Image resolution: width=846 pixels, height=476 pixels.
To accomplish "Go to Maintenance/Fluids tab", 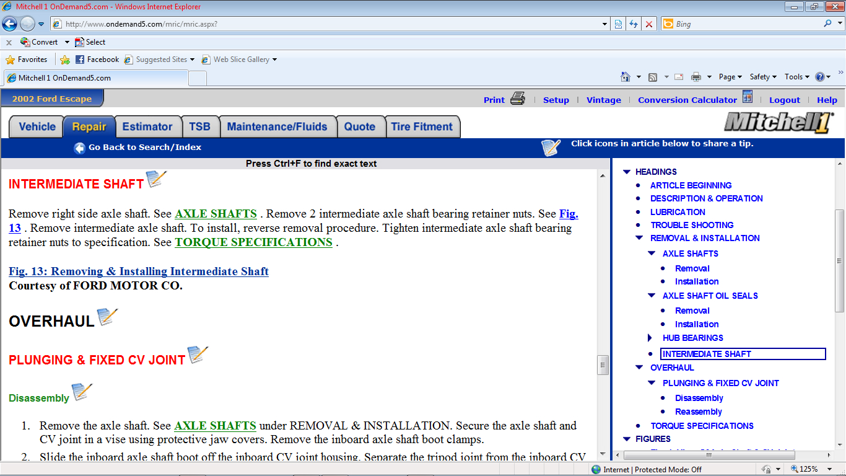I will (x=277, y=126).
